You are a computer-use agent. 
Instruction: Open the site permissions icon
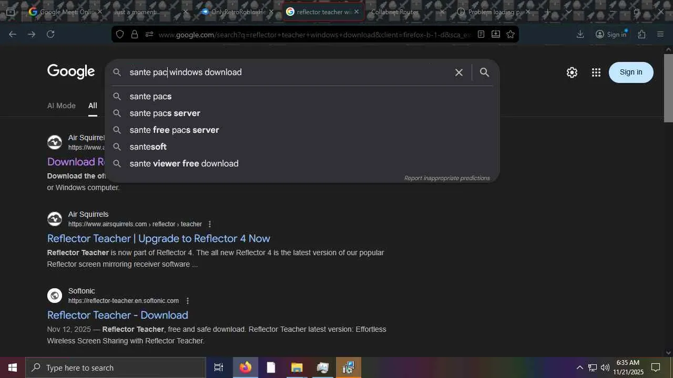click(x=149, y=34)
